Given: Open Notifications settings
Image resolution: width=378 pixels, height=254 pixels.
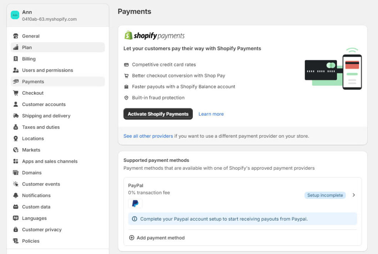Looking at the screenshot, I should pos(58,195).
